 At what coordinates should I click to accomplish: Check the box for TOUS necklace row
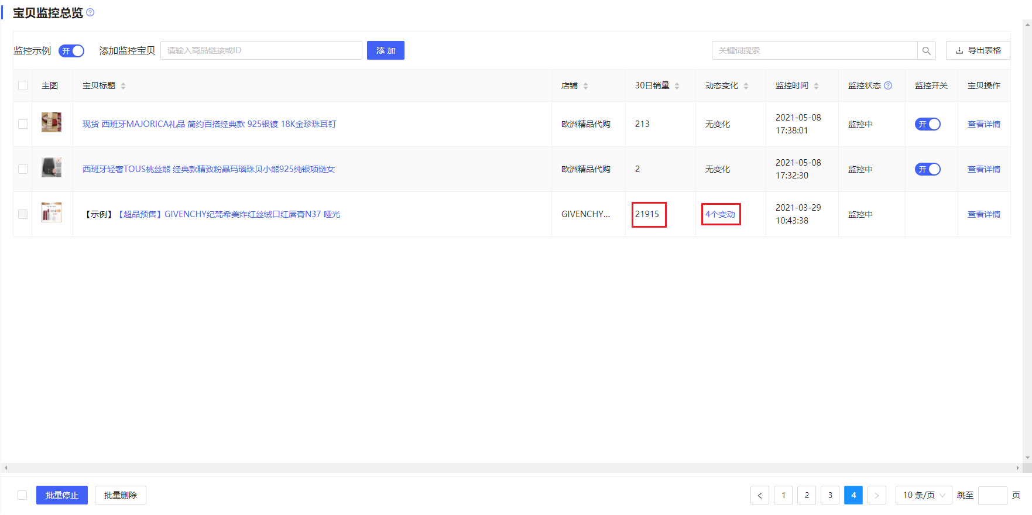click(x=23, y=169)
